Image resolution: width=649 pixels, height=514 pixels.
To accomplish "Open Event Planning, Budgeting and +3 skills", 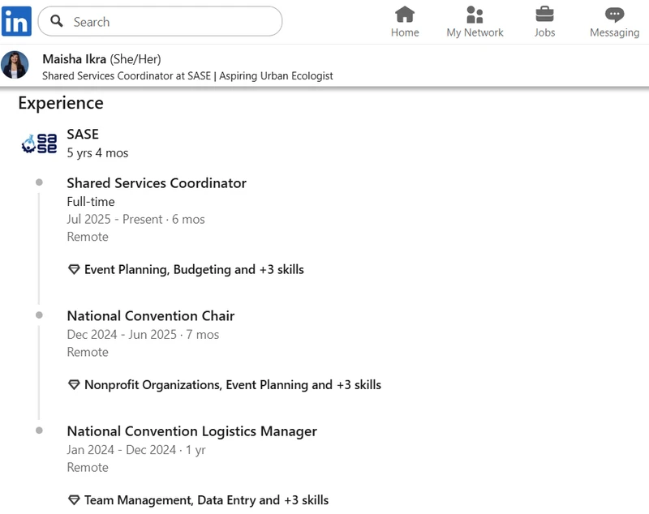I will click(194, 270).
